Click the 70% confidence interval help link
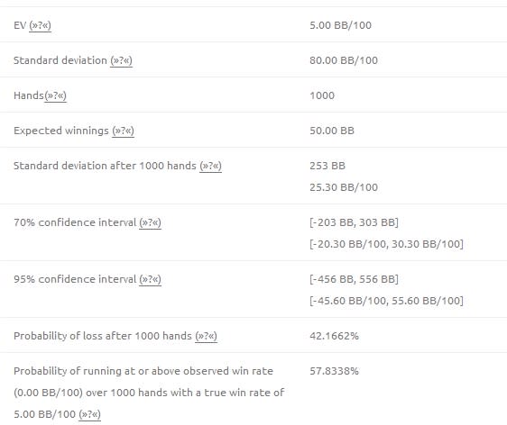 (150, 222)
